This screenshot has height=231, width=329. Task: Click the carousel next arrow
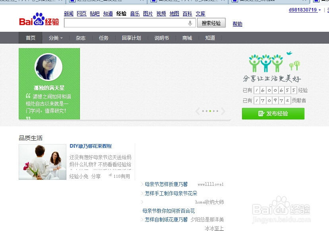point(223,111)
